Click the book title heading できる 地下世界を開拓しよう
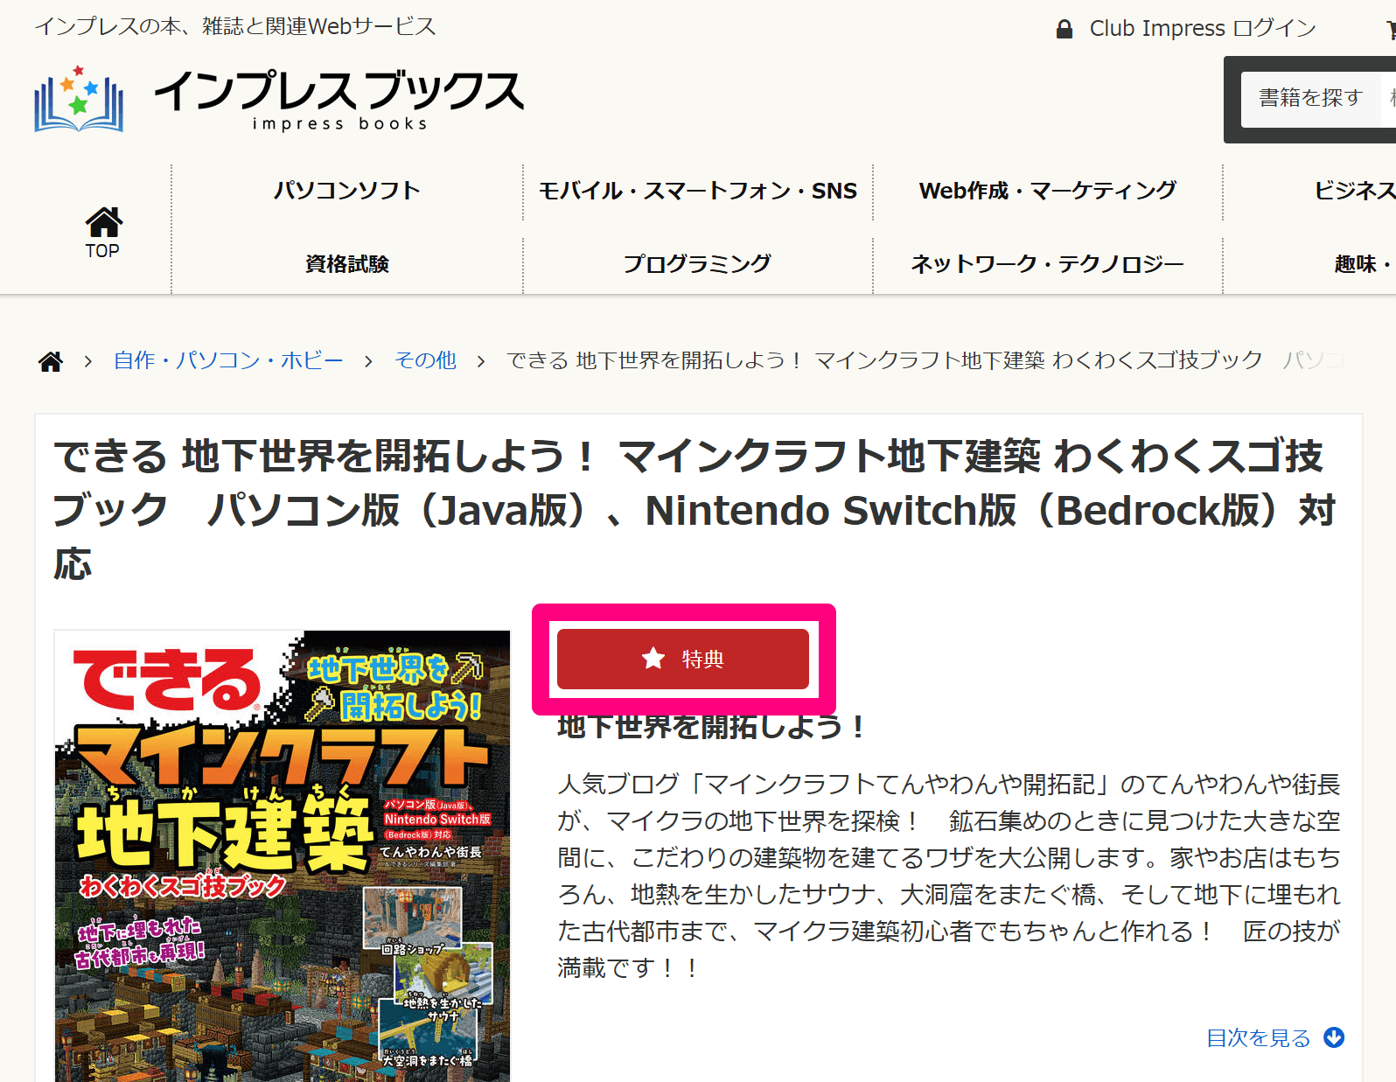Image resolution: width=1396 pixels, height=1082 pixels. pos(695,510)
